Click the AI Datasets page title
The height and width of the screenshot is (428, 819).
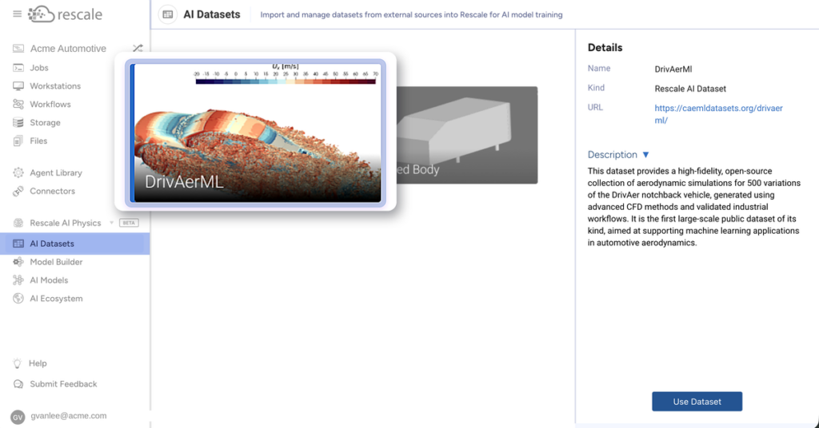[x=211, y=14]
